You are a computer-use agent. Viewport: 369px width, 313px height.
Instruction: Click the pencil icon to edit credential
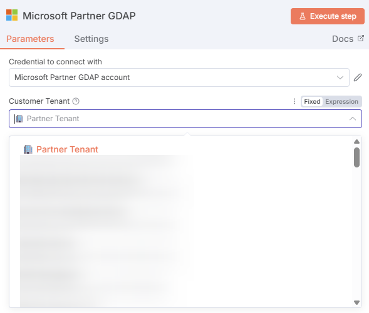tap(358, 77)
